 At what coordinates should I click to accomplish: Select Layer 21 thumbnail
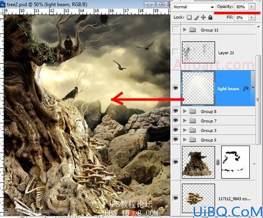click(199, 52)
